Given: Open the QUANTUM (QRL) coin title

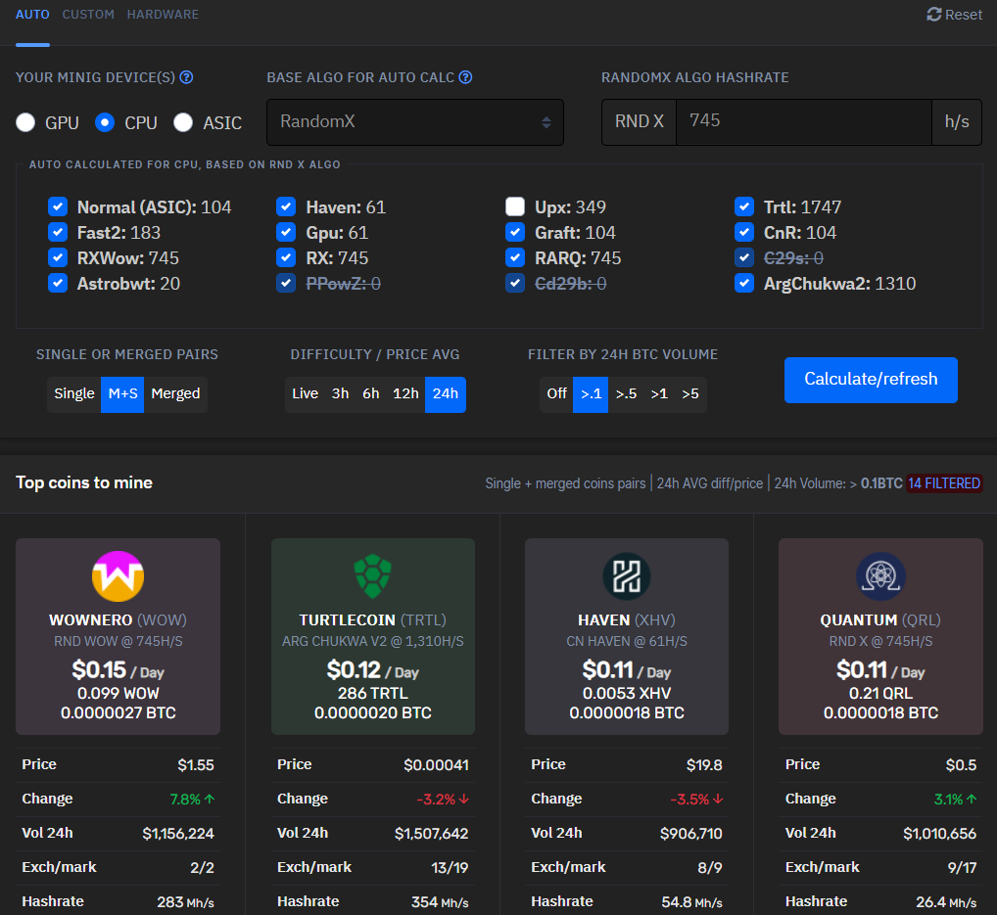Looking at the screenshot, I should coord(880,620).
